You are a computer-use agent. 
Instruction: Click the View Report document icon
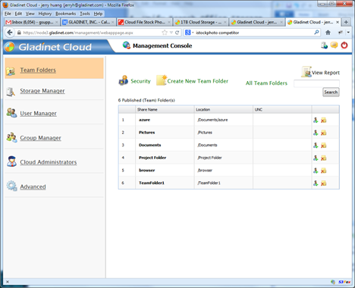(306, 72)
